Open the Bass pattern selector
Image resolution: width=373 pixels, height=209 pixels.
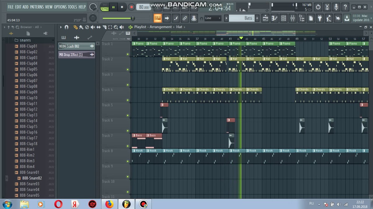tap(242, 18)
